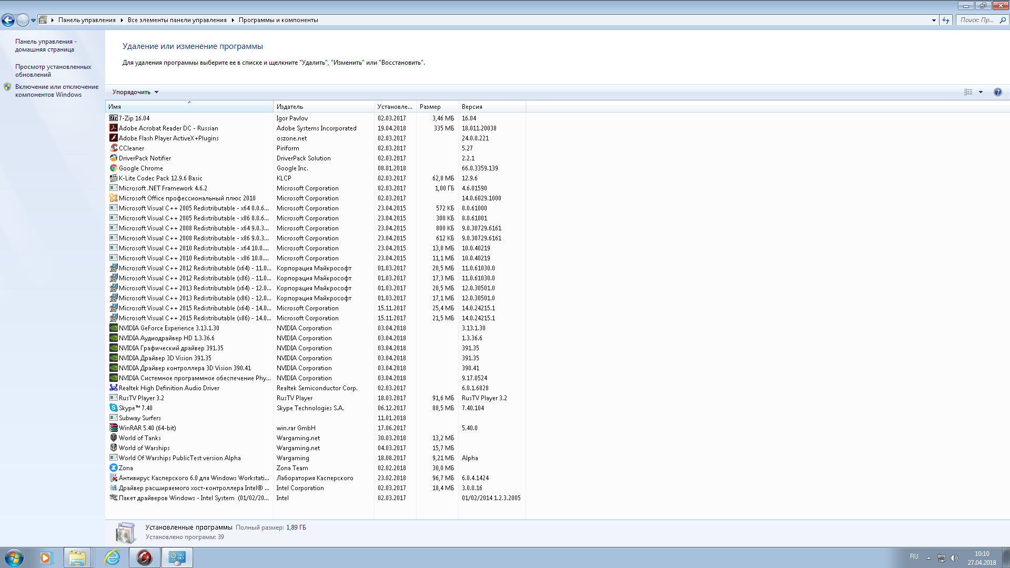Click the network tray icon
Viewport: 1010px width, 568px height.
click(x=941, y=558)
